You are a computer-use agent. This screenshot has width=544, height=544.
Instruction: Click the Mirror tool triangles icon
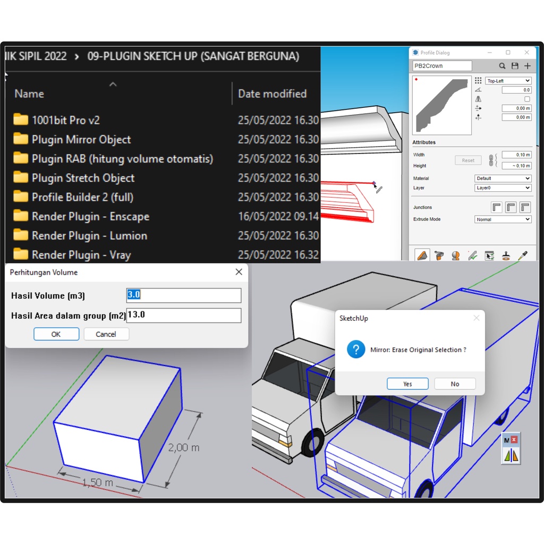(511, 456)
